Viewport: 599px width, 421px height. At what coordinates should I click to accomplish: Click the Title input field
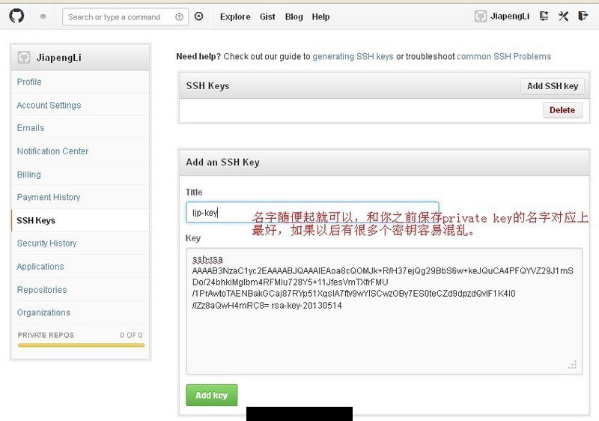point(312,213)
